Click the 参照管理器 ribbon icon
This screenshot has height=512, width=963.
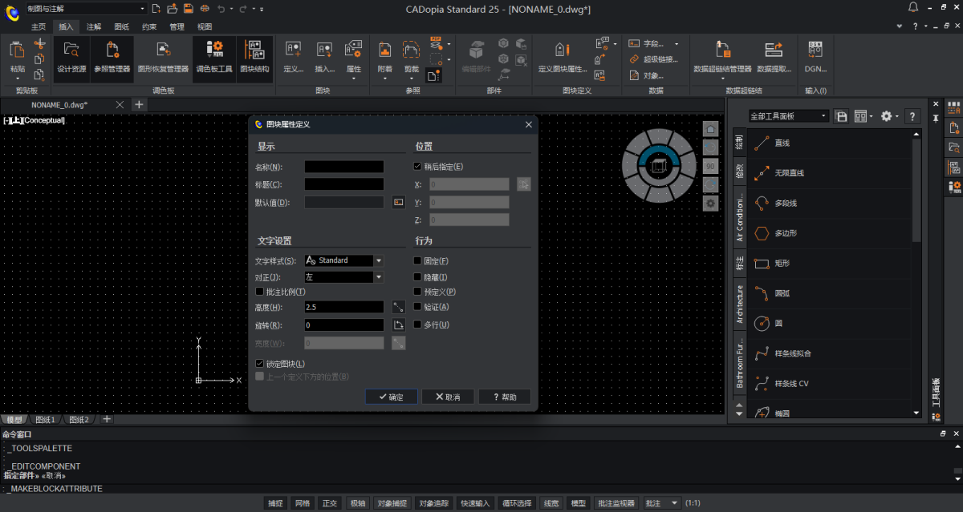(112, 55)
